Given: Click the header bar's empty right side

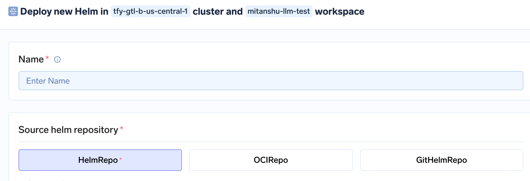Looking at the screenshot, I should [x=448, y=12].
